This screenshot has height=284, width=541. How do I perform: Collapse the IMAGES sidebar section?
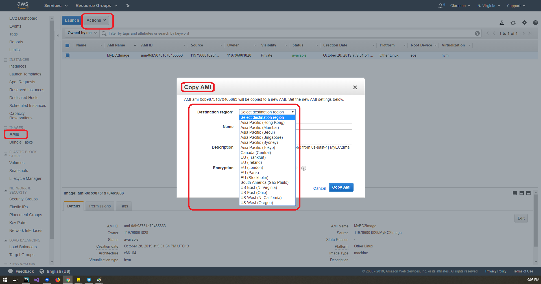(6, 128)
